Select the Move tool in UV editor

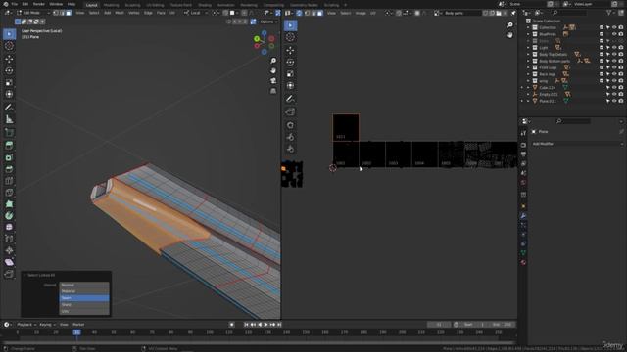point(290,50)
